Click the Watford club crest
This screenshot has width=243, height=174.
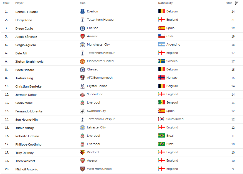(82, 152)
